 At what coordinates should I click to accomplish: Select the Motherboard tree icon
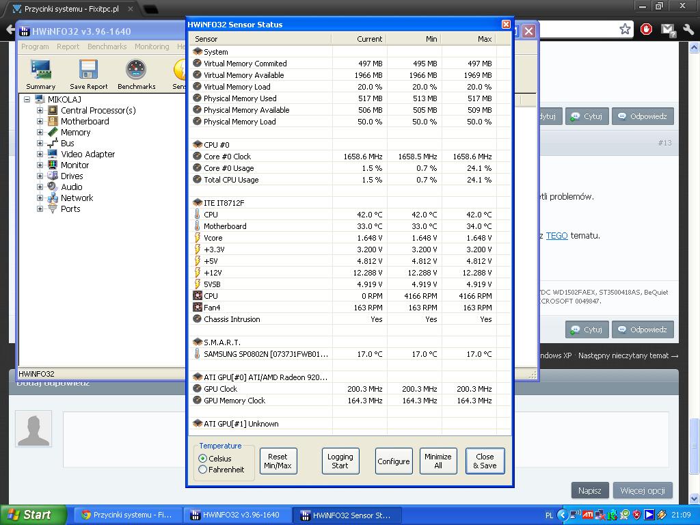click(53, 121)
